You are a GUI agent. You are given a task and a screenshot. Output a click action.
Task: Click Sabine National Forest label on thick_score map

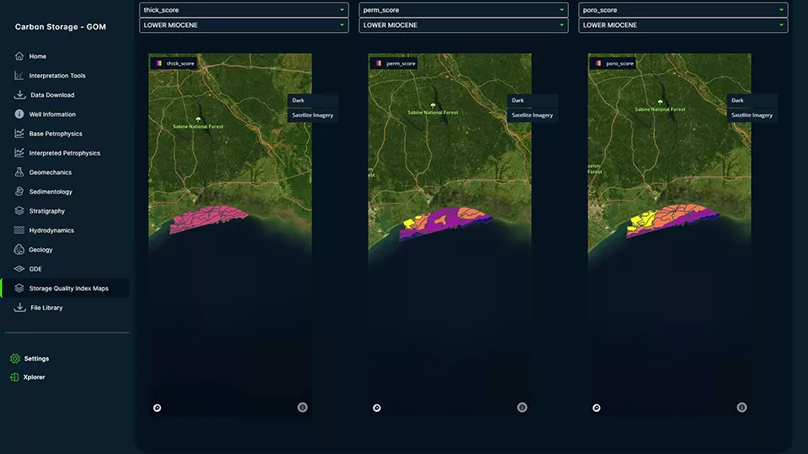pos(198,126)
